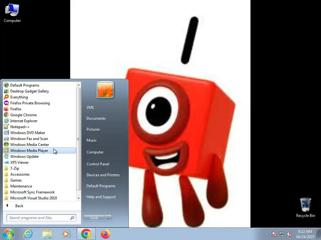321x240 pixels.
Task: Open Internet Explorer from the taskbar
Action: [28, 234]
